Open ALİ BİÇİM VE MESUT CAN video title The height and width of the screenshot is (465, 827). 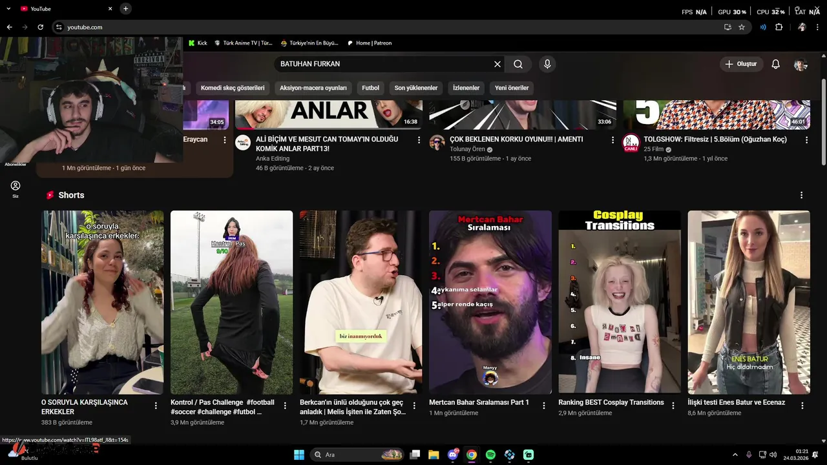[x=327, y=144]
